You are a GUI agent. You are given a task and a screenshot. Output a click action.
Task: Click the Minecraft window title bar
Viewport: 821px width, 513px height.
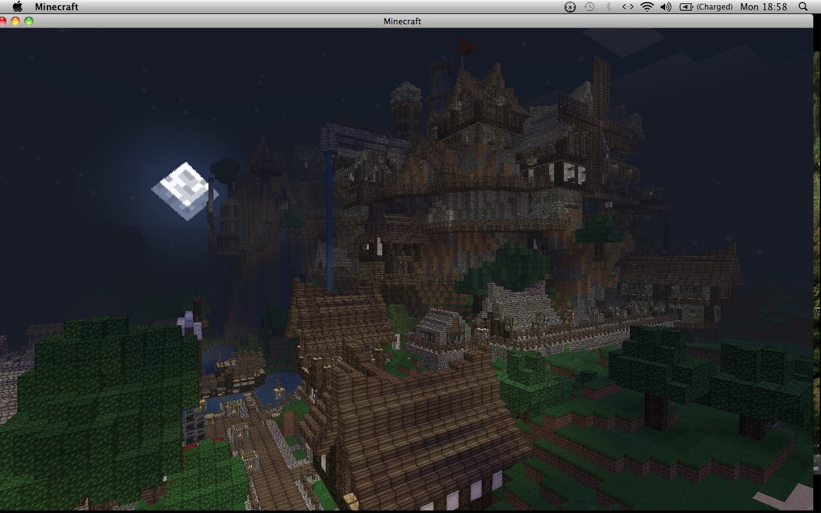click(x=402, y=21)
